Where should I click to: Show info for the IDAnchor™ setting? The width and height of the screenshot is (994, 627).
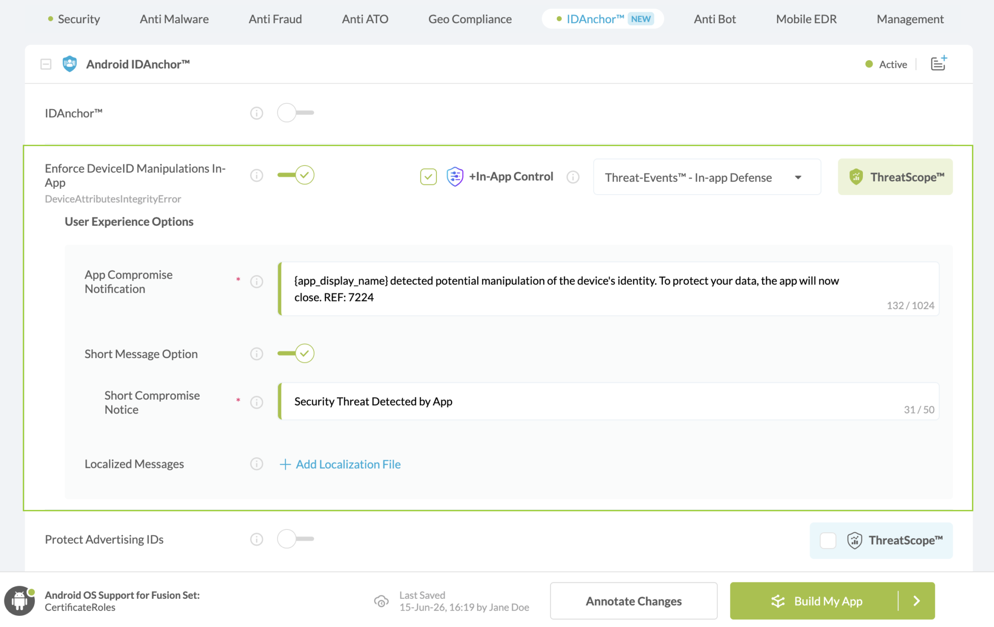[x=257, y=113]
